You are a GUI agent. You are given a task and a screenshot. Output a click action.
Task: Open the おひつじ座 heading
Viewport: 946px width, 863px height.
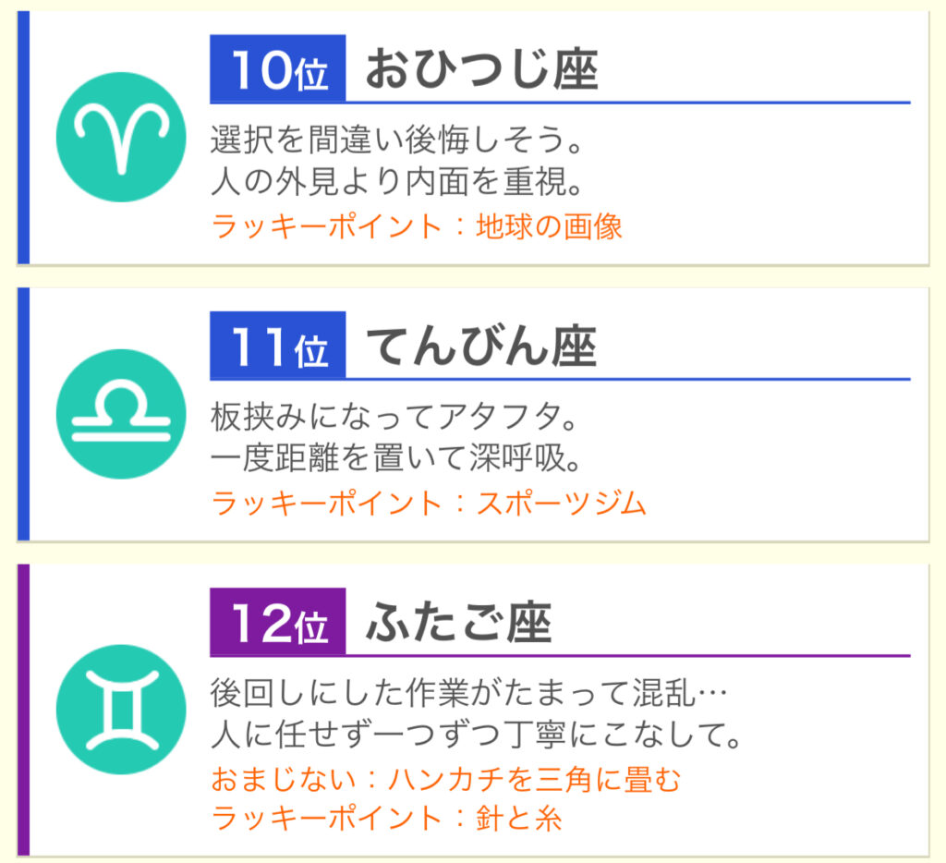point(481,69)
